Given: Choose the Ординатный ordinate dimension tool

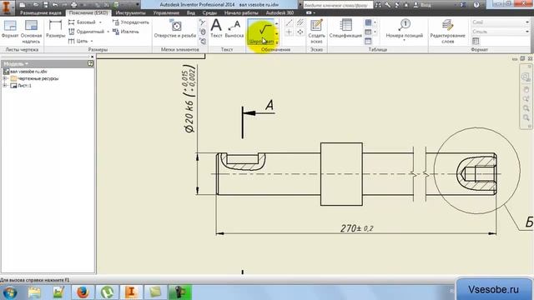Looking at the screenshot, I should coord(87,32).
